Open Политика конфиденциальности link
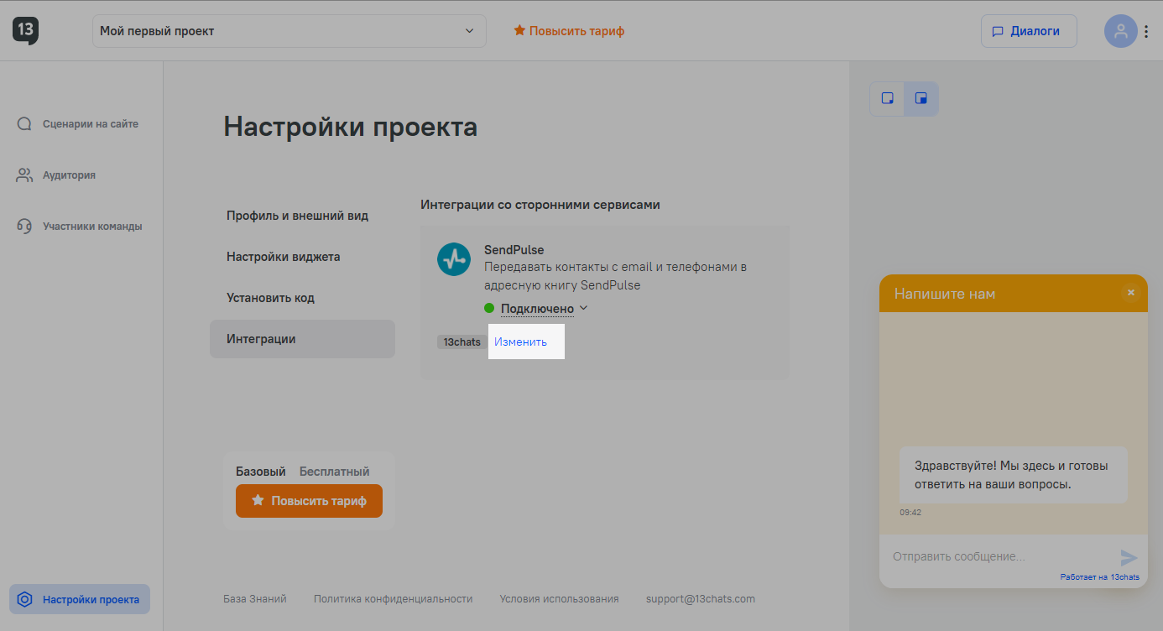The width and height of the screenshot is (1163, 631). click(x=394, y=599)
